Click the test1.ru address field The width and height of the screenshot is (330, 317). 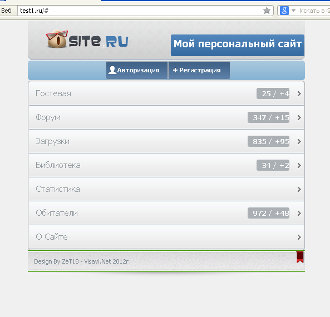[140, 11]
